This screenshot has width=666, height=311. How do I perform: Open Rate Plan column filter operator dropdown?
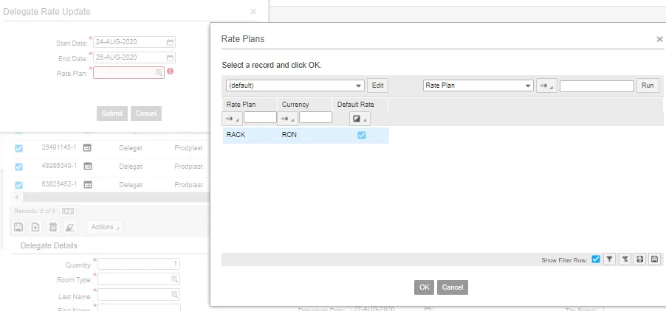point(232,119)
